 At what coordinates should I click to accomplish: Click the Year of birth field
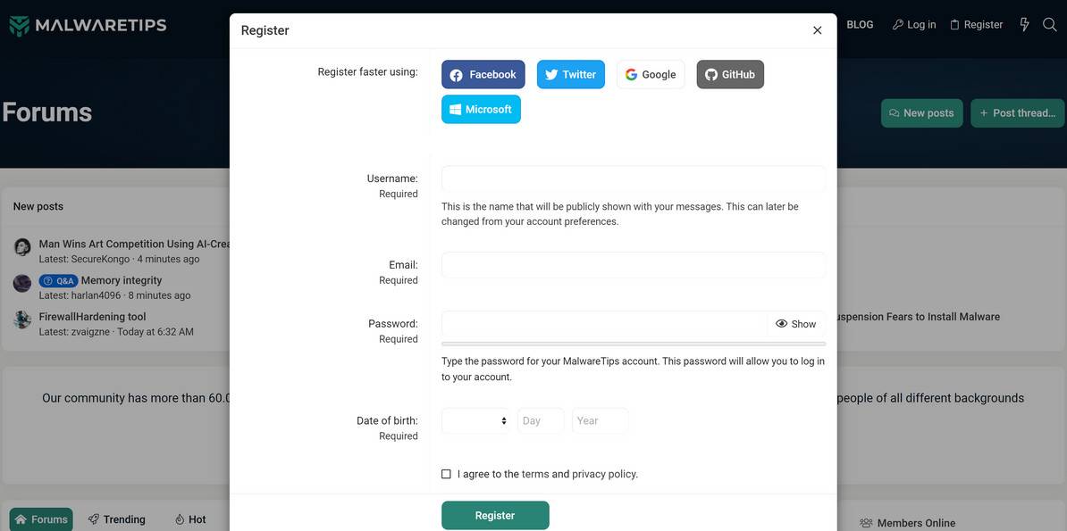point(600,421)
